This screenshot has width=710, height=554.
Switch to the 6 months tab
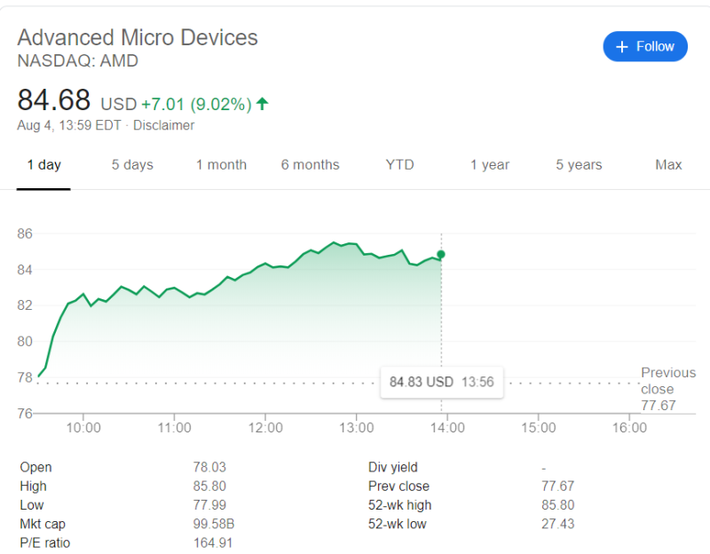click(310, 164)
